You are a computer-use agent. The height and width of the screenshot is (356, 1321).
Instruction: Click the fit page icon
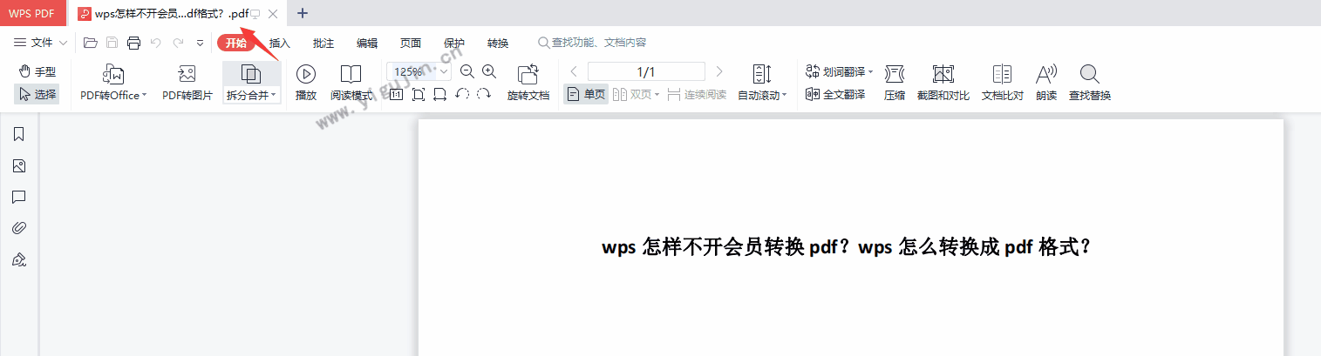point(419,94)
